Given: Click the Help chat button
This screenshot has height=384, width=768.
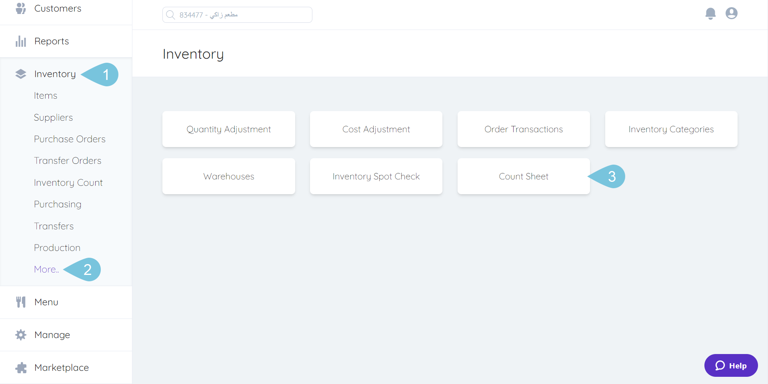Looking at the screenshot, I should [731, 365].
